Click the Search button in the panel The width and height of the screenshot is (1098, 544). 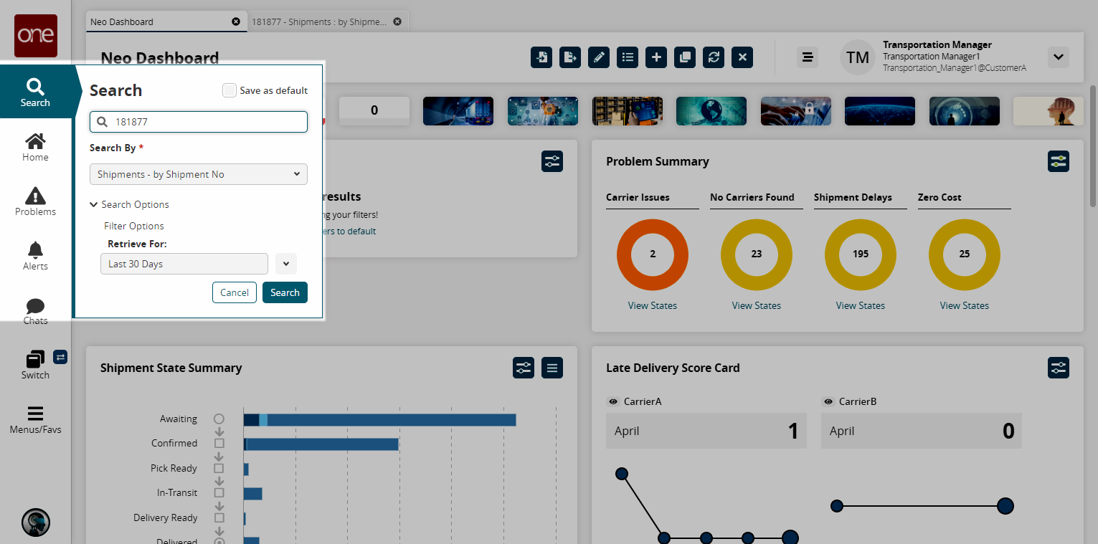(285, 292)
